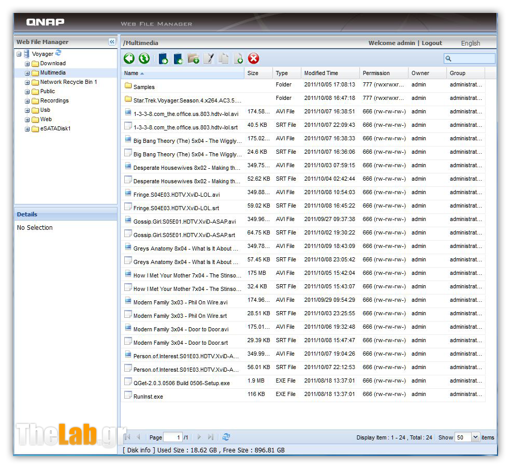Click the RunInst.exe file icon

coord(128,395)
